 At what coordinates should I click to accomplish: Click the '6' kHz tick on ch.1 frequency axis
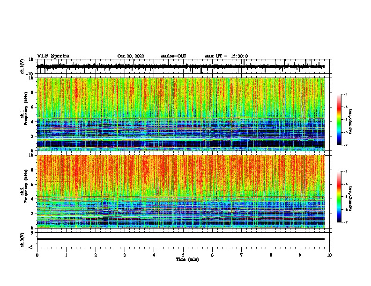tap(32, 107)
